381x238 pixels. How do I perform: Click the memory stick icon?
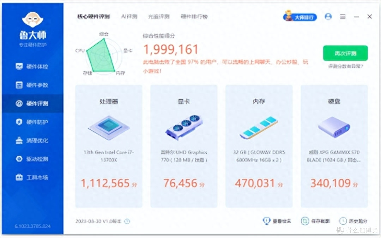click(259, 128)
